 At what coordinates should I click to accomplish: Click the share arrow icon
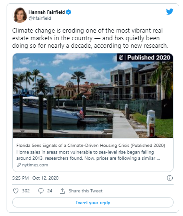[x=62, y=191]
